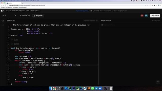Screen dimensions: 162x91
Task: Open the View menu in menu bar
Action: [x=14, y=1]
